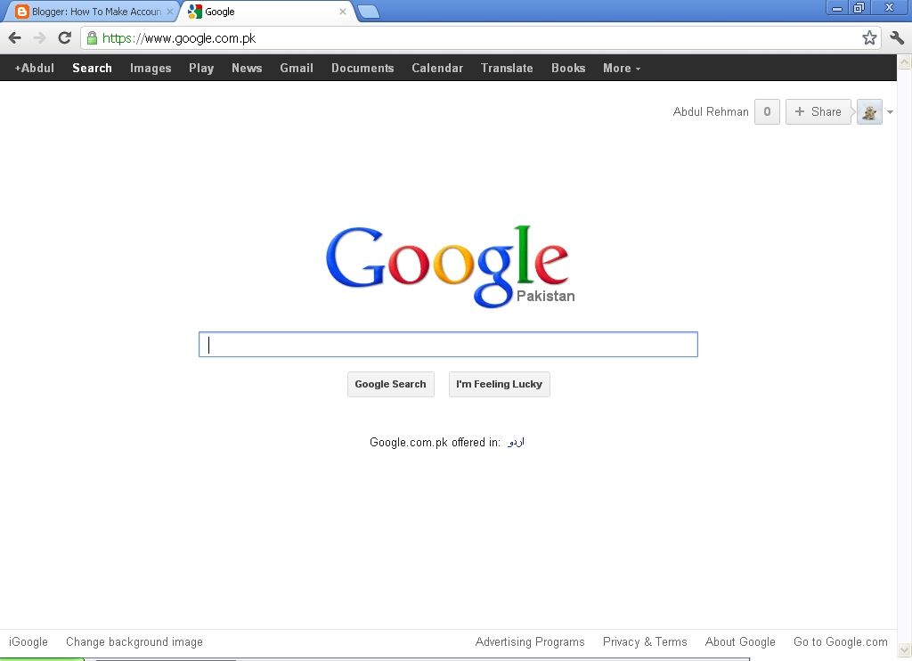
Task: Click Change background image link
Action: [x=134, y=641]
